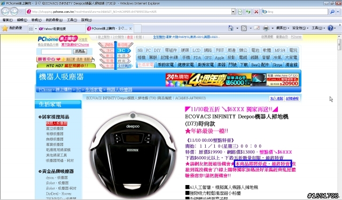Go back using the browser Back arrow

pyautogui.click(x=5, y=11)
